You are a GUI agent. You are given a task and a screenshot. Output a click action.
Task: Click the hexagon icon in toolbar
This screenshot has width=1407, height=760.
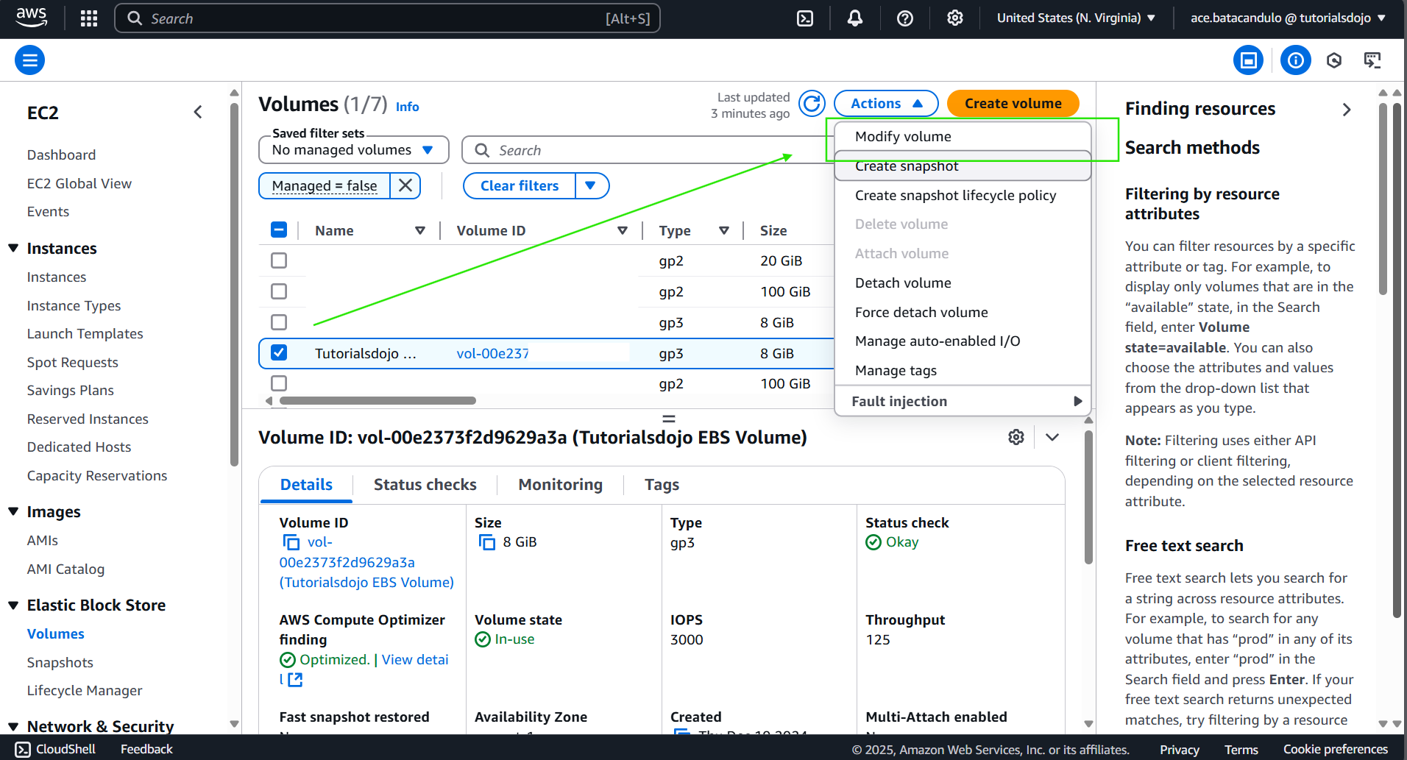[x=1334, y=60]
